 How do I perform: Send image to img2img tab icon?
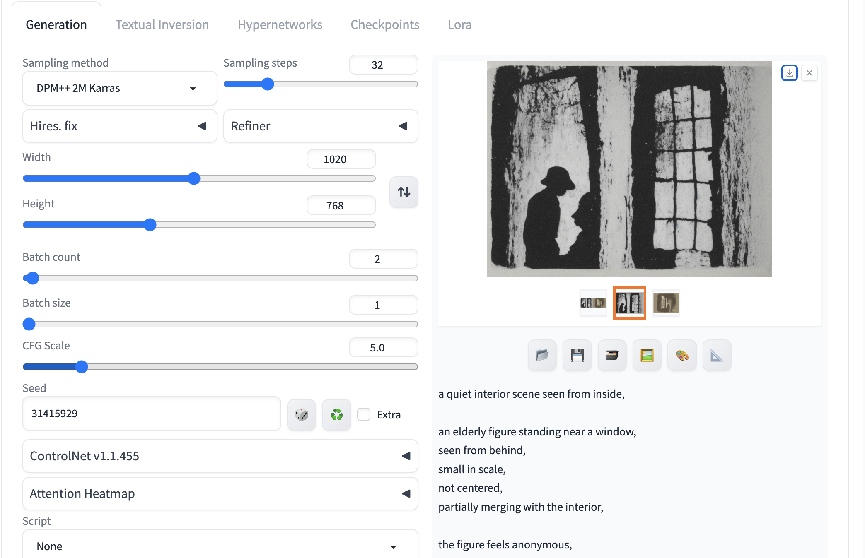click(647, 355)
